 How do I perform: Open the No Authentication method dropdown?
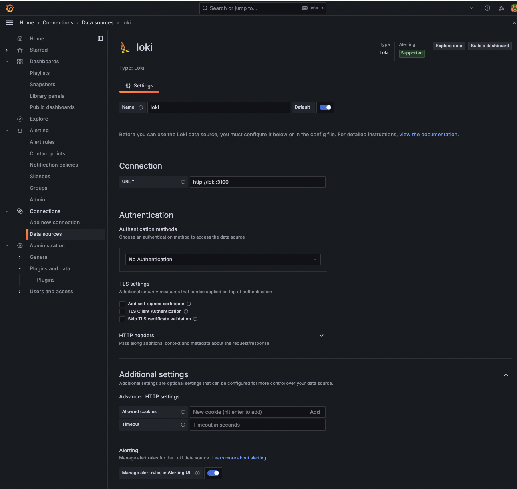pyautogui.click(x=223, y=260)
